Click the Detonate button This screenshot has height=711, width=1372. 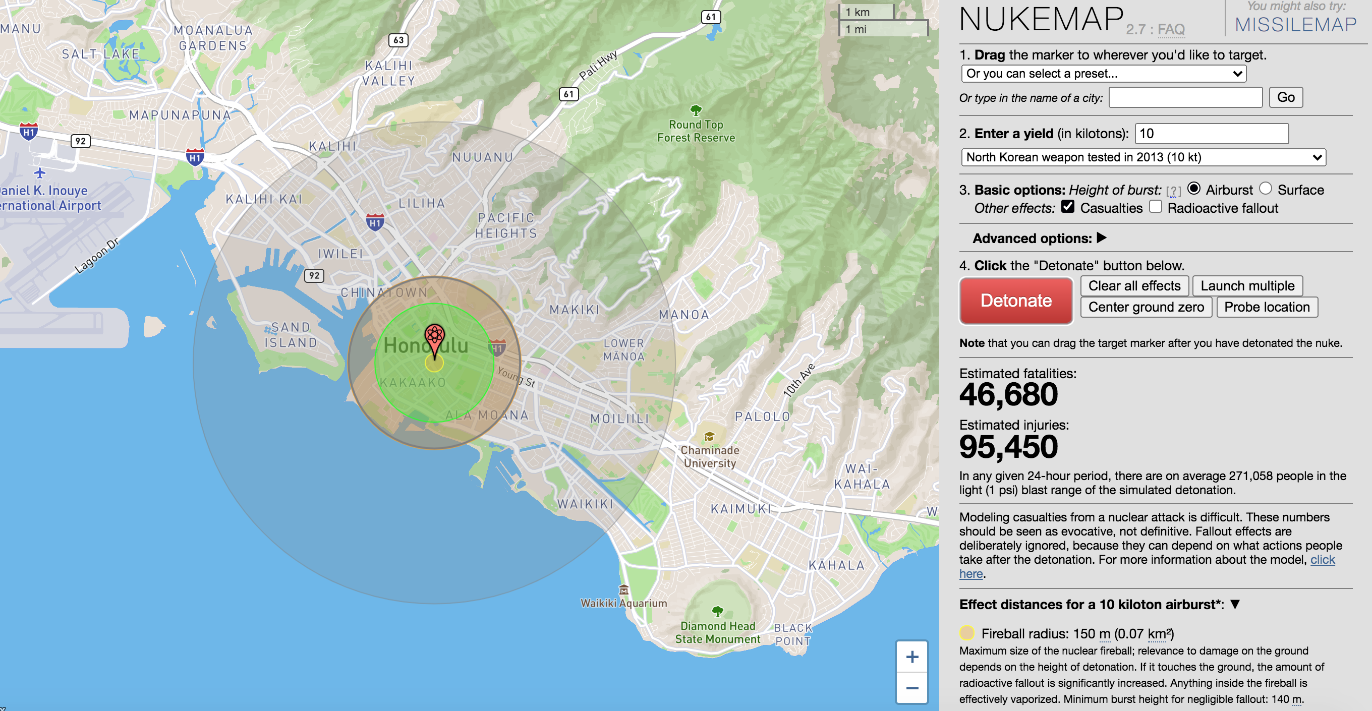(x=1016, y=301)
